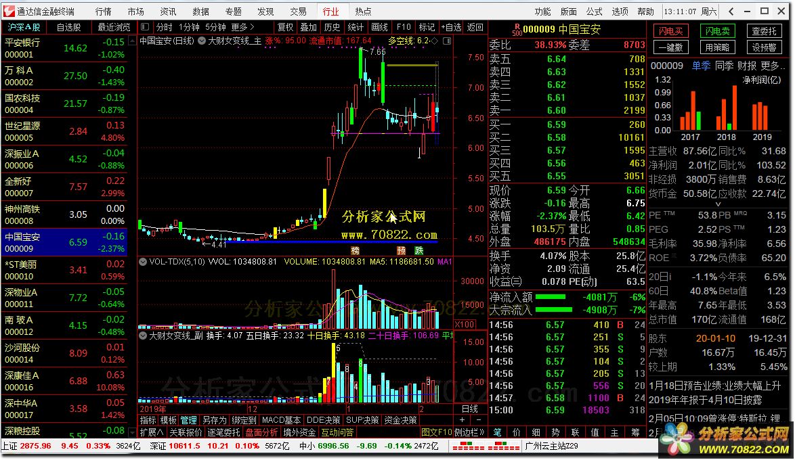Expand the chevron below 货币金 row
Screen dimensions: 795x460
(x=717, y=204)
